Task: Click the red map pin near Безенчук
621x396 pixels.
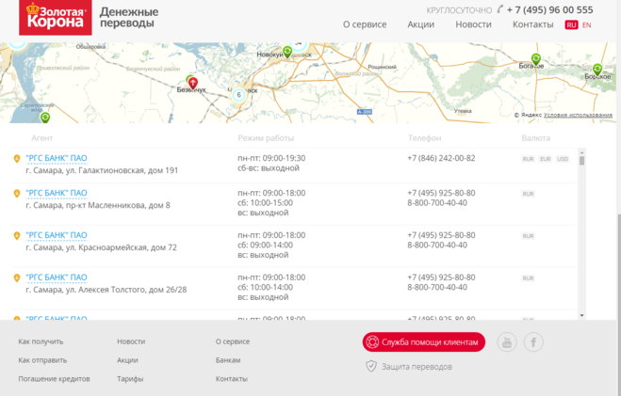Action: 193,84
